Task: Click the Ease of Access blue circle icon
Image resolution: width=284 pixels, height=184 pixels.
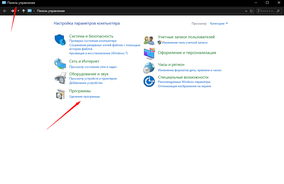Action: pyautogui.click(x=149, y=81)
